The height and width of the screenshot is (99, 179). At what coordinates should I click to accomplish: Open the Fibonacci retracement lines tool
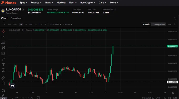pyautogui.click(x=3, y=42)
